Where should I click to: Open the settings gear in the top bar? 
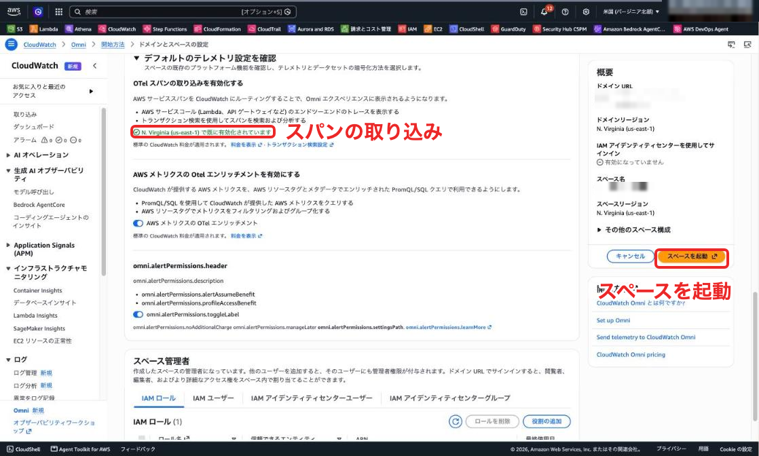586,12
